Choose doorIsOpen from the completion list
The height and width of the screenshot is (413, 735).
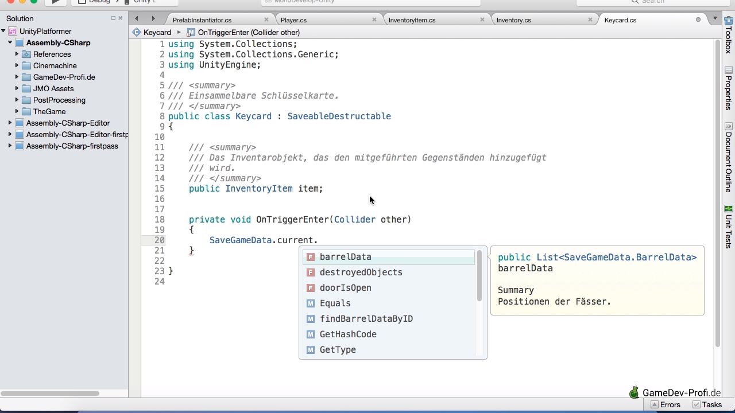[388, 288]
